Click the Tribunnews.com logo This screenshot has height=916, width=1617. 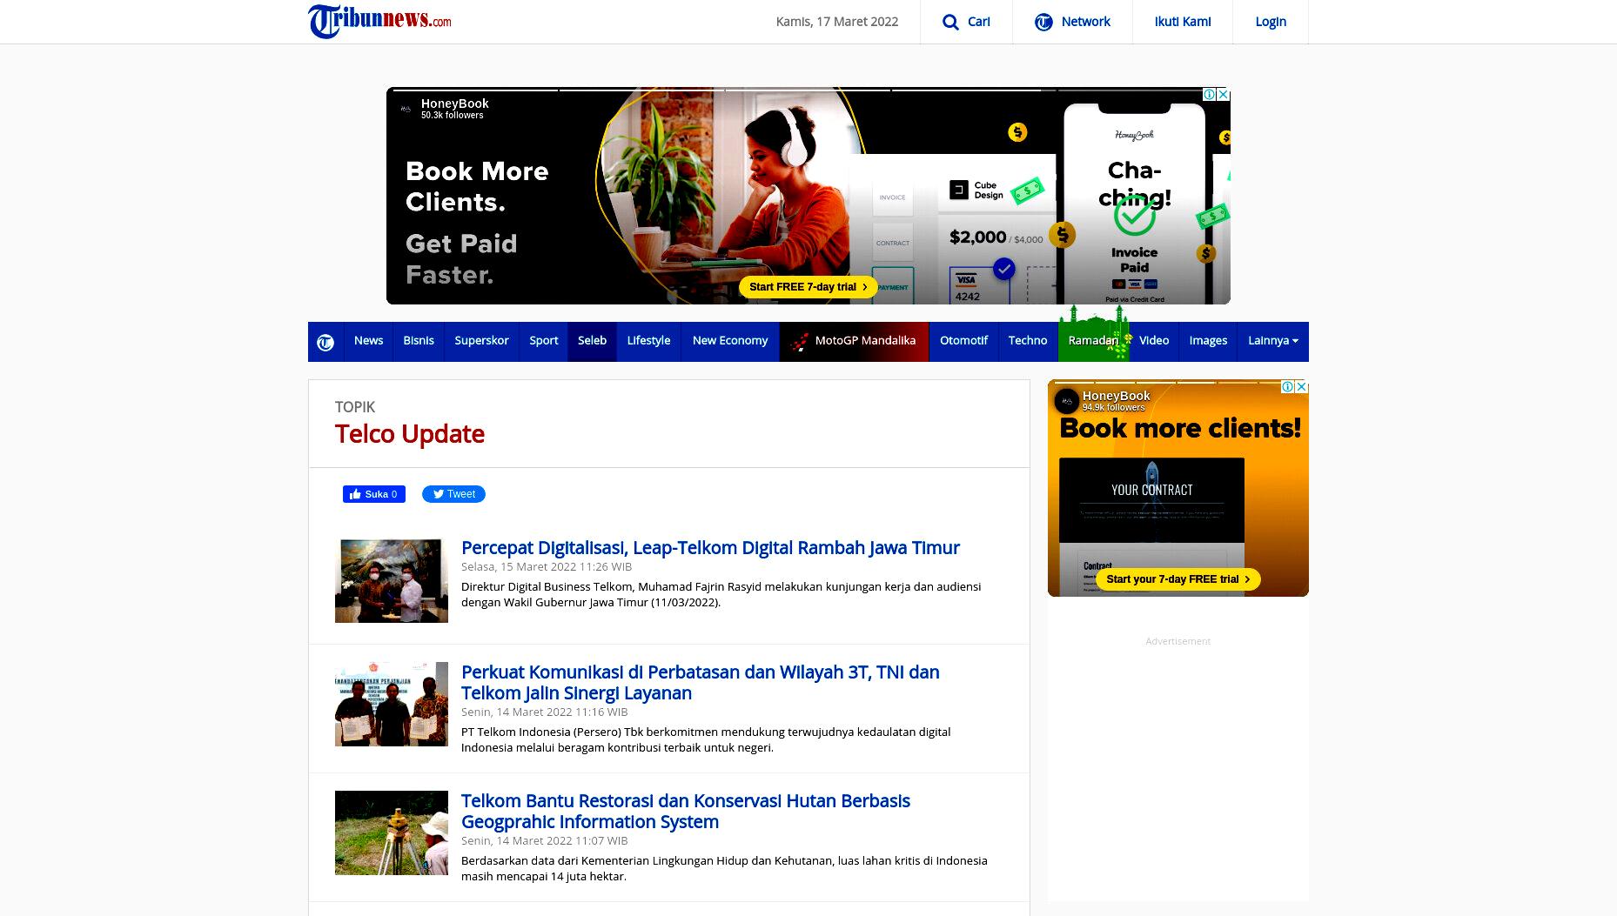click(379, 21)
